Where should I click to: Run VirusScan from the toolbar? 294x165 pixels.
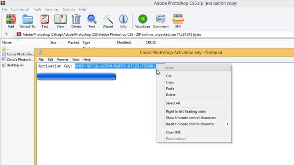[x=142, y=21]
